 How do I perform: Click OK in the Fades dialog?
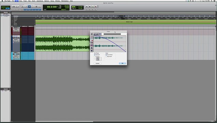click(122, 63)
